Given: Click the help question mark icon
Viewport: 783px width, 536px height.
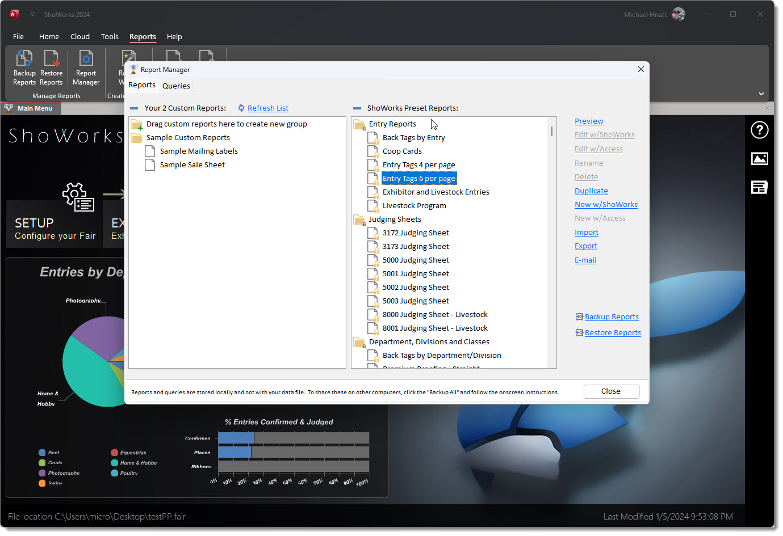Looking at the screenshot, I should click(759, 130).
